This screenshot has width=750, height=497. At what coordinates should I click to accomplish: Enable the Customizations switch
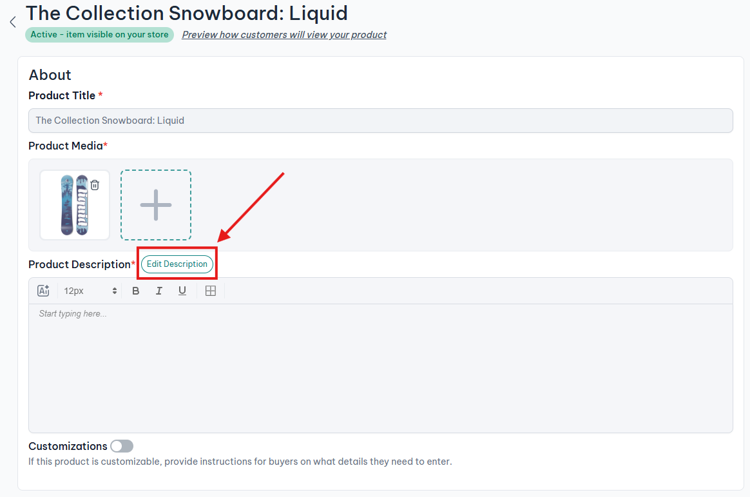(122, 446)
